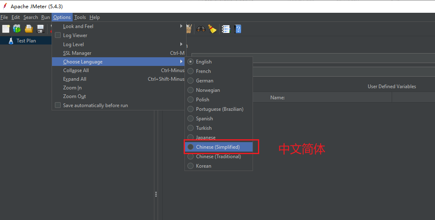Click the Name: column header
This screenshot has width=435, height=220.
[277, 98]
